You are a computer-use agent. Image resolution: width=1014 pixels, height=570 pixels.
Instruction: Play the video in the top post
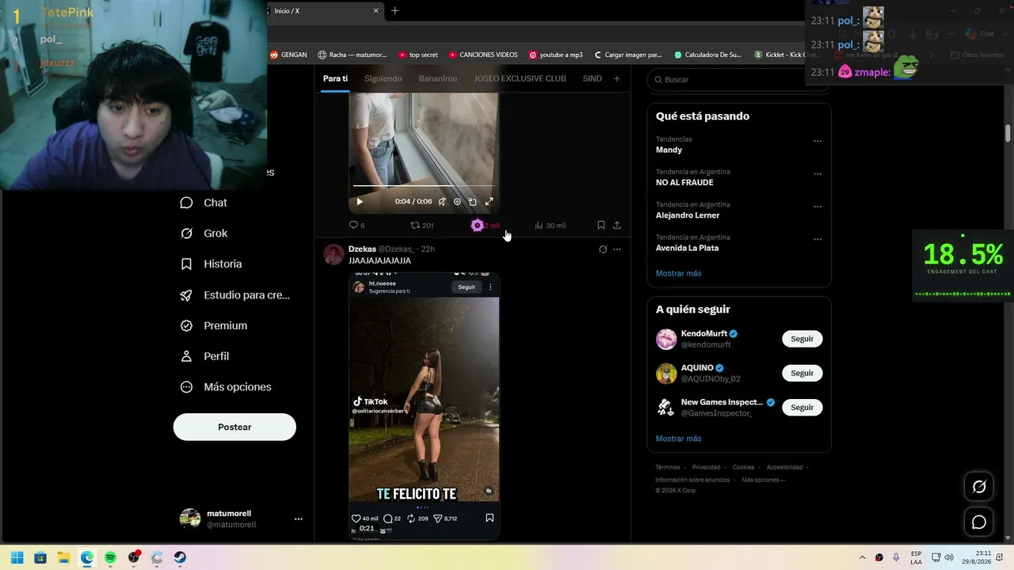[x=360, y=202]
